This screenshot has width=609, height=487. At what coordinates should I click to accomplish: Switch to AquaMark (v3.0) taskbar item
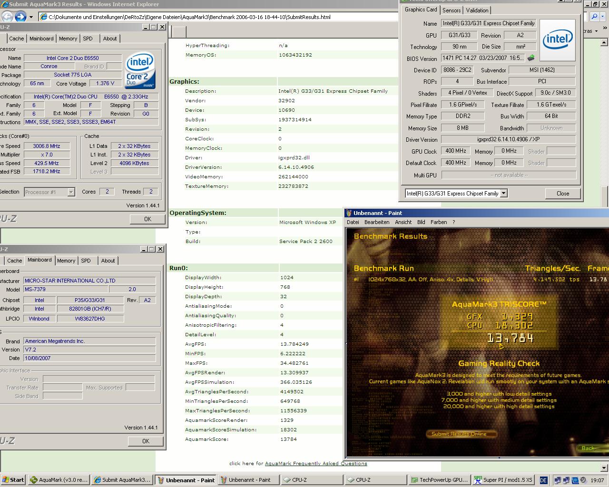tap(59, 480)
